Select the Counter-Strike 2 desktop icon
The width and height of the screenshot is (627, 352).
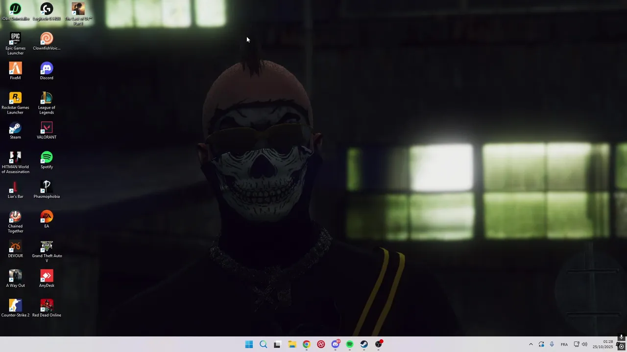[15, 308]
